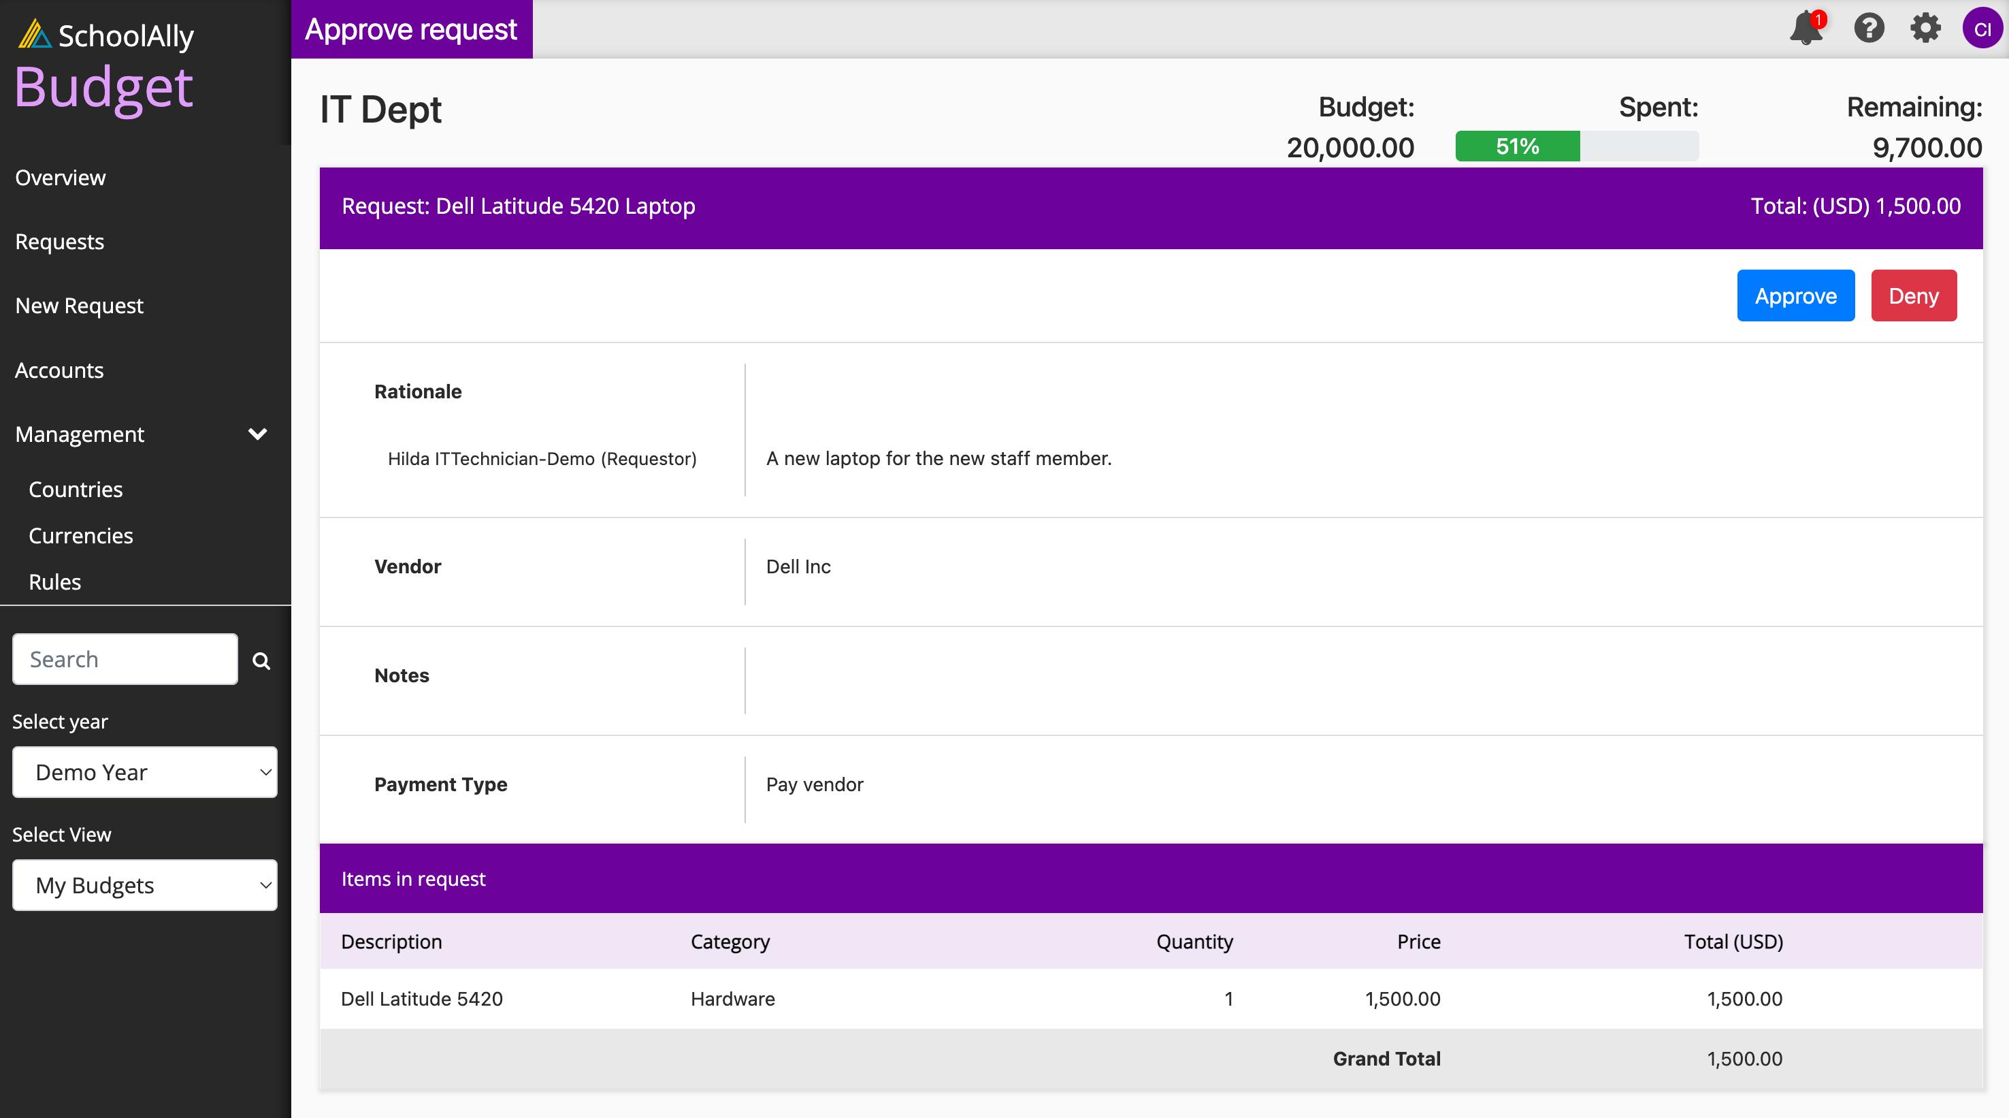
Task: Approve the Dell laptop request
Action: point(1795,296)
